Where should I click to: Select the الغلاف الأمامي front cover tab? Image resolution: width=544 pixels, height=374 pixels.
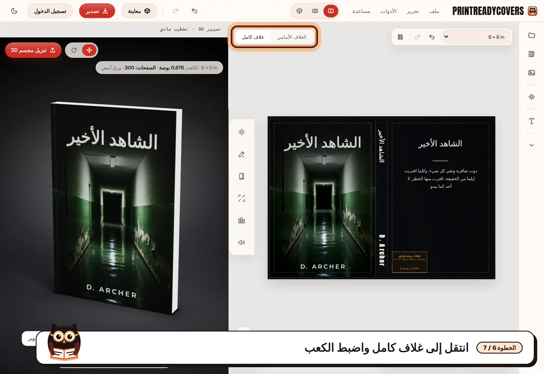(292, 37)
